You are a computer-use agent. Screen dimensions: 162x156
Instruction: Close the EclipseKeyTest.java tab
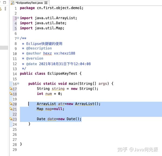pyautogui.click(x=46, y=3)
